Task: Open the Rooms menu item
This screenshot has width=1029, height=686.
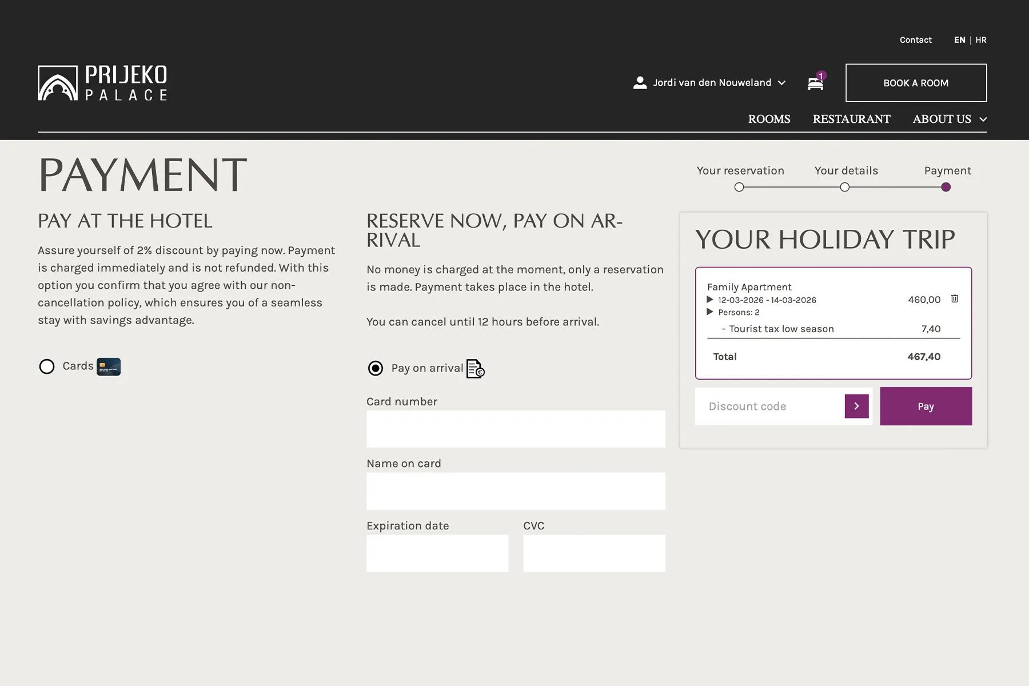Action: (769, 119)
